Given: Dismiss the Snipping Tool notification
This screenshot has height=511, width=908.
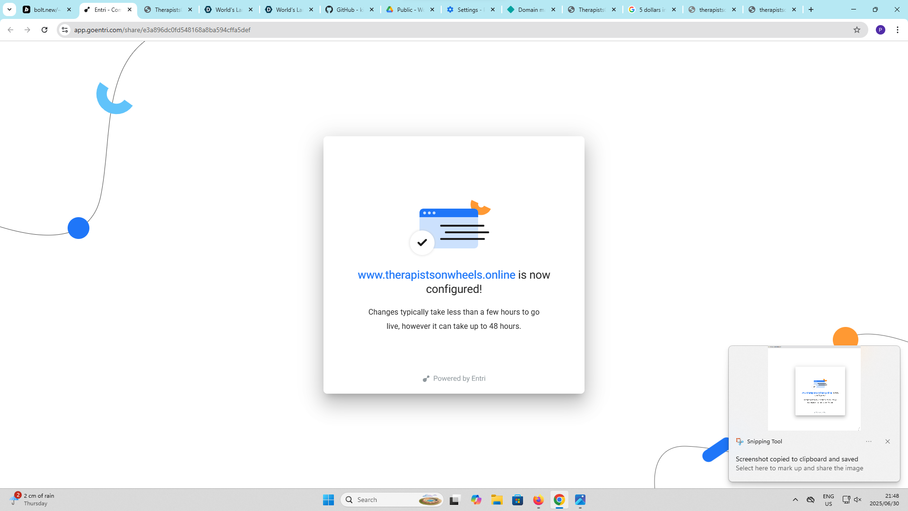Looking at the screenshot, I should pos(888,441).
